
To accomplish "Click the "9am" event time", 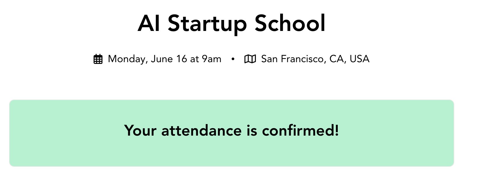I will pos(212,59).
